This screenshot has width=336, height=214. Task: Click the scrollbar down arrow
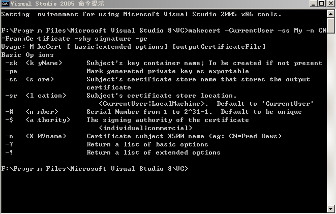[x=331, y=208]
